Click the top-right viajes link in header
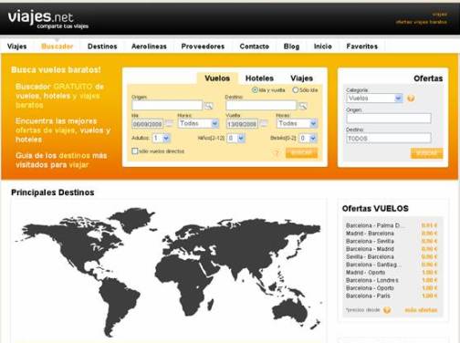Screen dimensions: 460x343 click(x=440, y=15)
